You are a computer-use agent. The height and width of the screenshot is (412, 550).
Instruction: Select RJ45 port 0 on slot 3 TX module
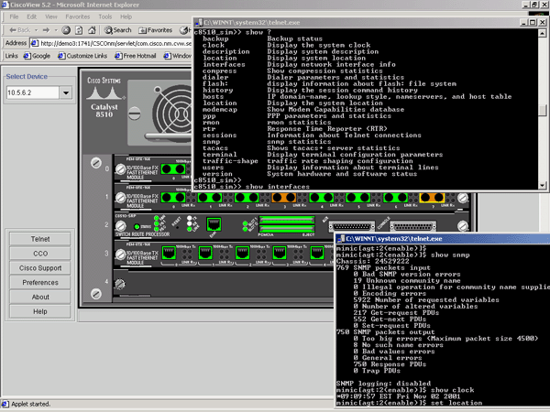click(169, 253)
